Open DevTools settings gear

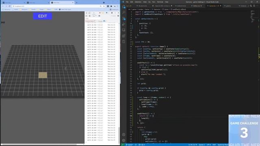(112, 13)
